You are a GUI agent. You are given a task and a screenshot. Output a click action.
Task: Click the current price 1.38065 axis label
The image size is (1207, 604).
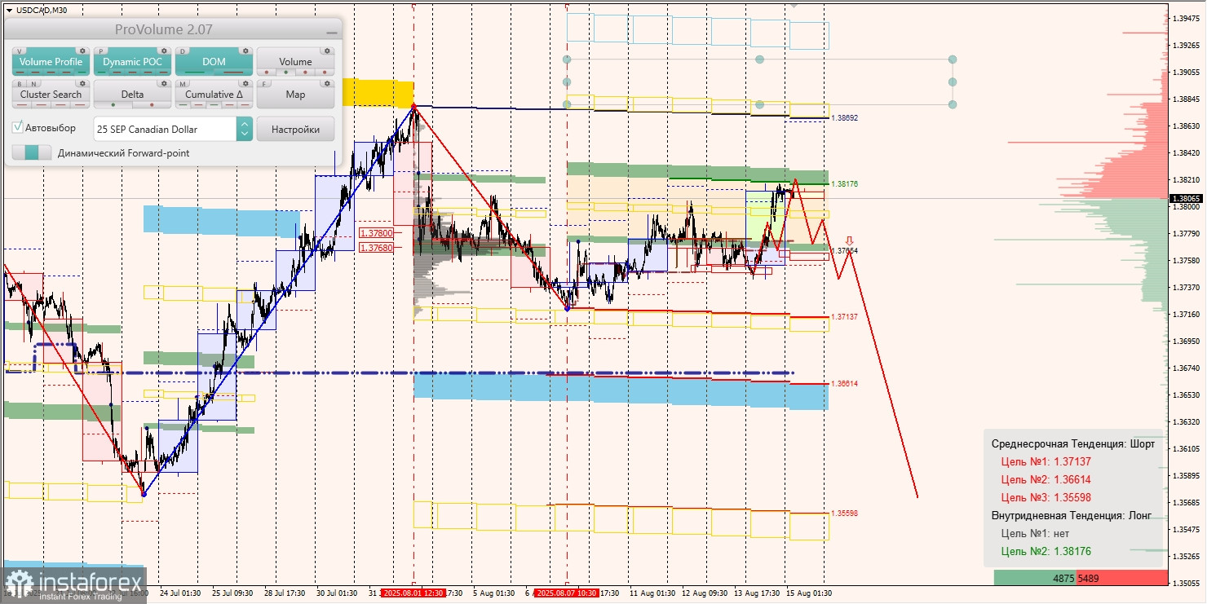point(1186,198)
